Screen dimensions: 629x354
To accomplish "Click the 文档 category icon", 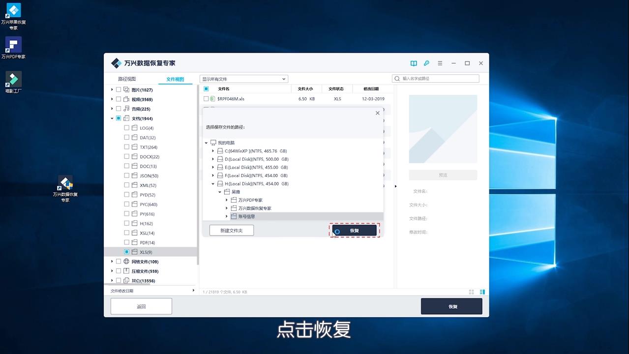I will pos(126,118).
